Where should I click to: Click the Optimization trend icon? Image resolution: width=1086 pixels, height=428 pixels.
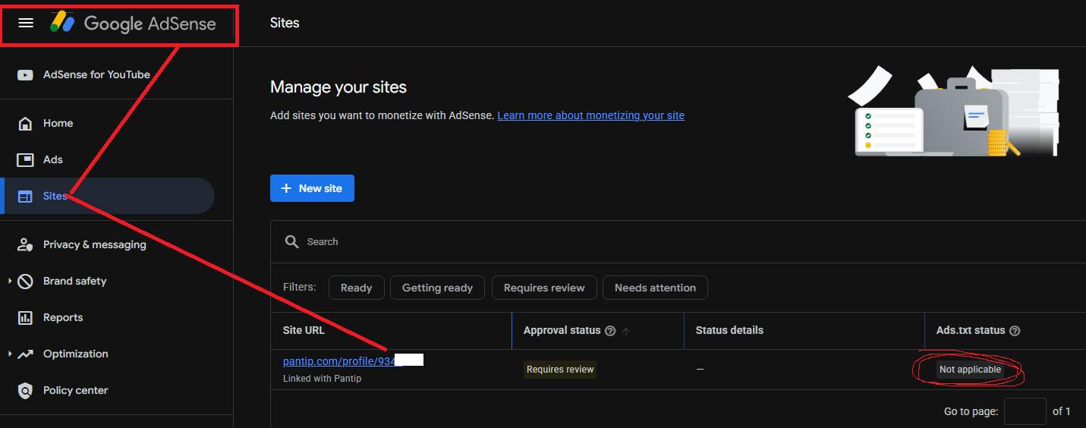(x=25, y=354)
